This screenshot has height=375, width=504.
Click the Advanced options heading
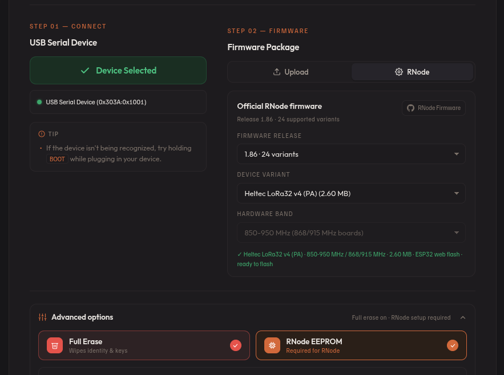(x=82, y=317)
